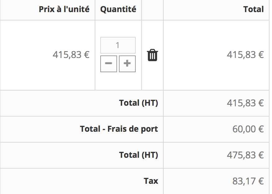Image resolution: width=272 pixels, height=194 pixels.
Task: Click the amount 475,83 €
Action: (245, 155)
